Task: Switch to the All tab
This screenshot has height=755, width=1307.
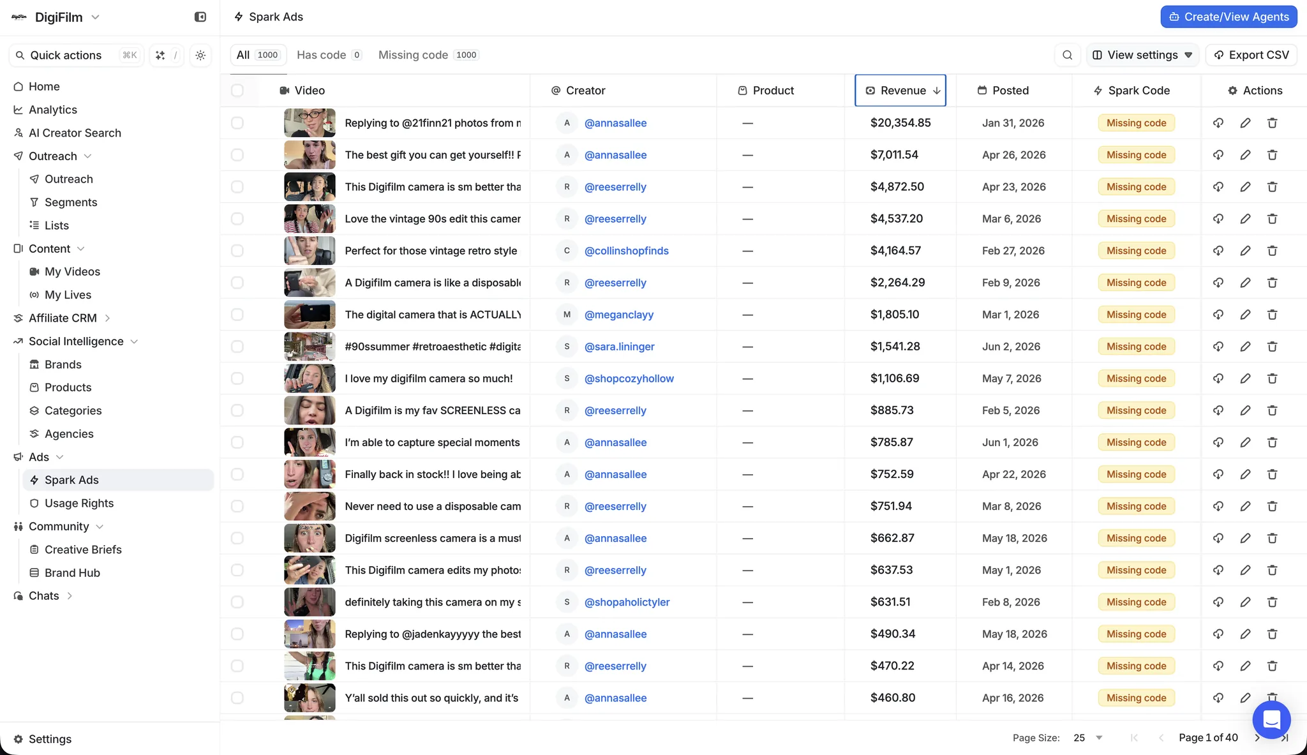Action: (x=258, y=56)
